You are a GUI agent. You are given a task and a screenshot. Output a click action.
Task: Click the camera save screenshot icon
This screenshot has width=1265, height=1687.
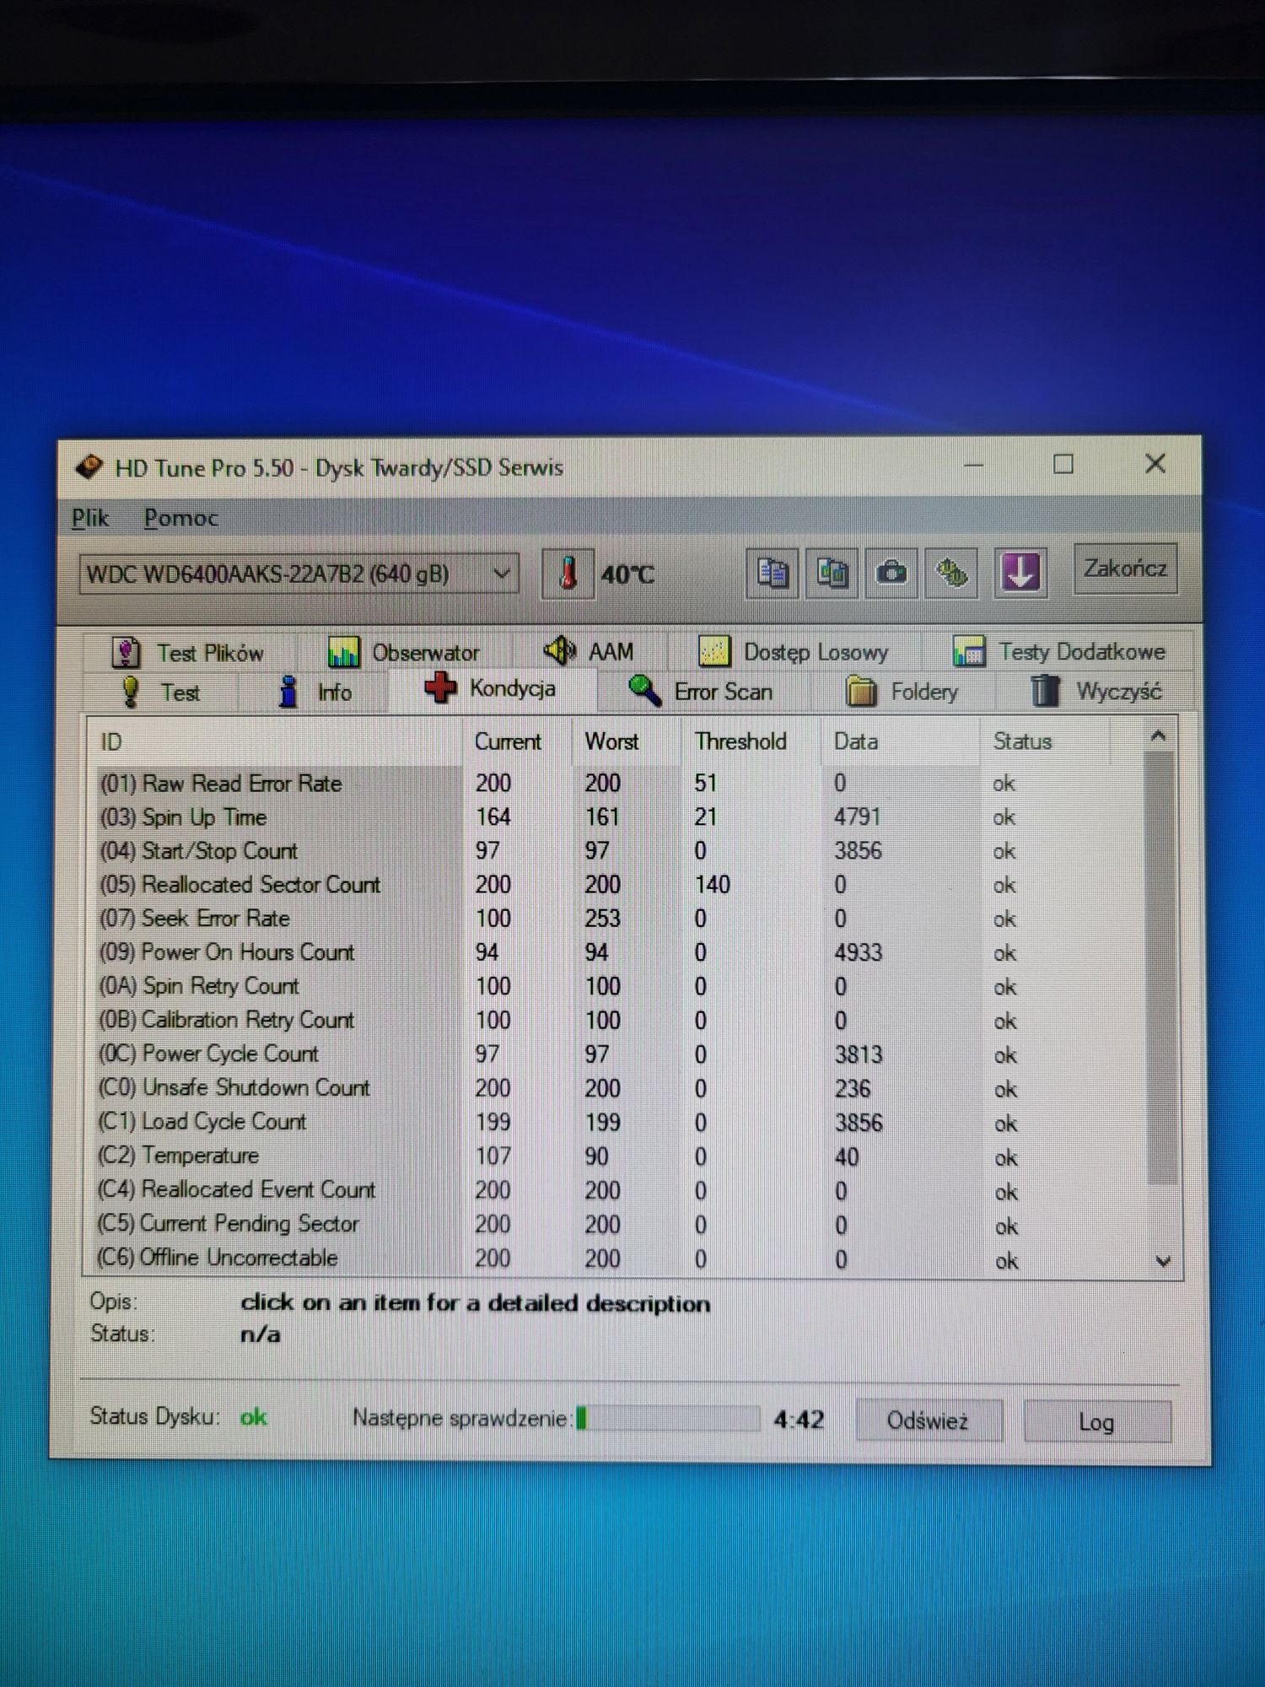pyautogui.click(x=891, y=574)
